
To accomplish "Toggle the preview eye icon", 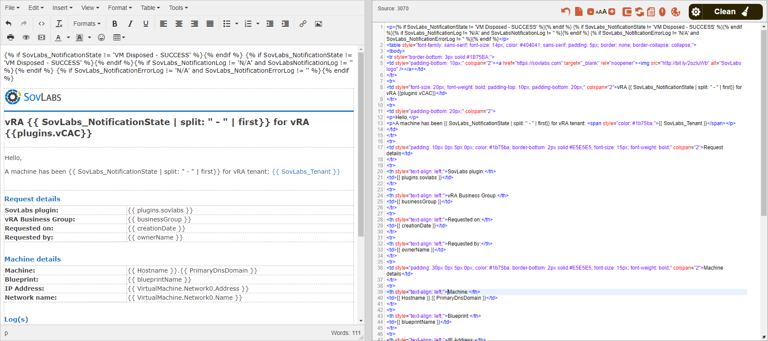I will 26,37.
